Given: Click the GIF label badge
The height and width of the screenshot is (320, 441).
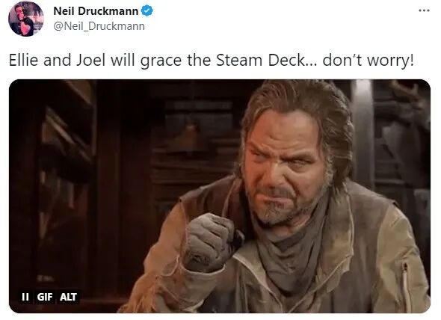Looking at the screenshot, I should tap(45, 297).
